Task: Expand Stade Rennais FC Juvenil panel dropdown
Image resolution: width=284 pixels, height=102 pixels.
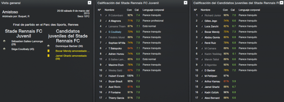Action: pyautogui.click(x=186, y=3)
